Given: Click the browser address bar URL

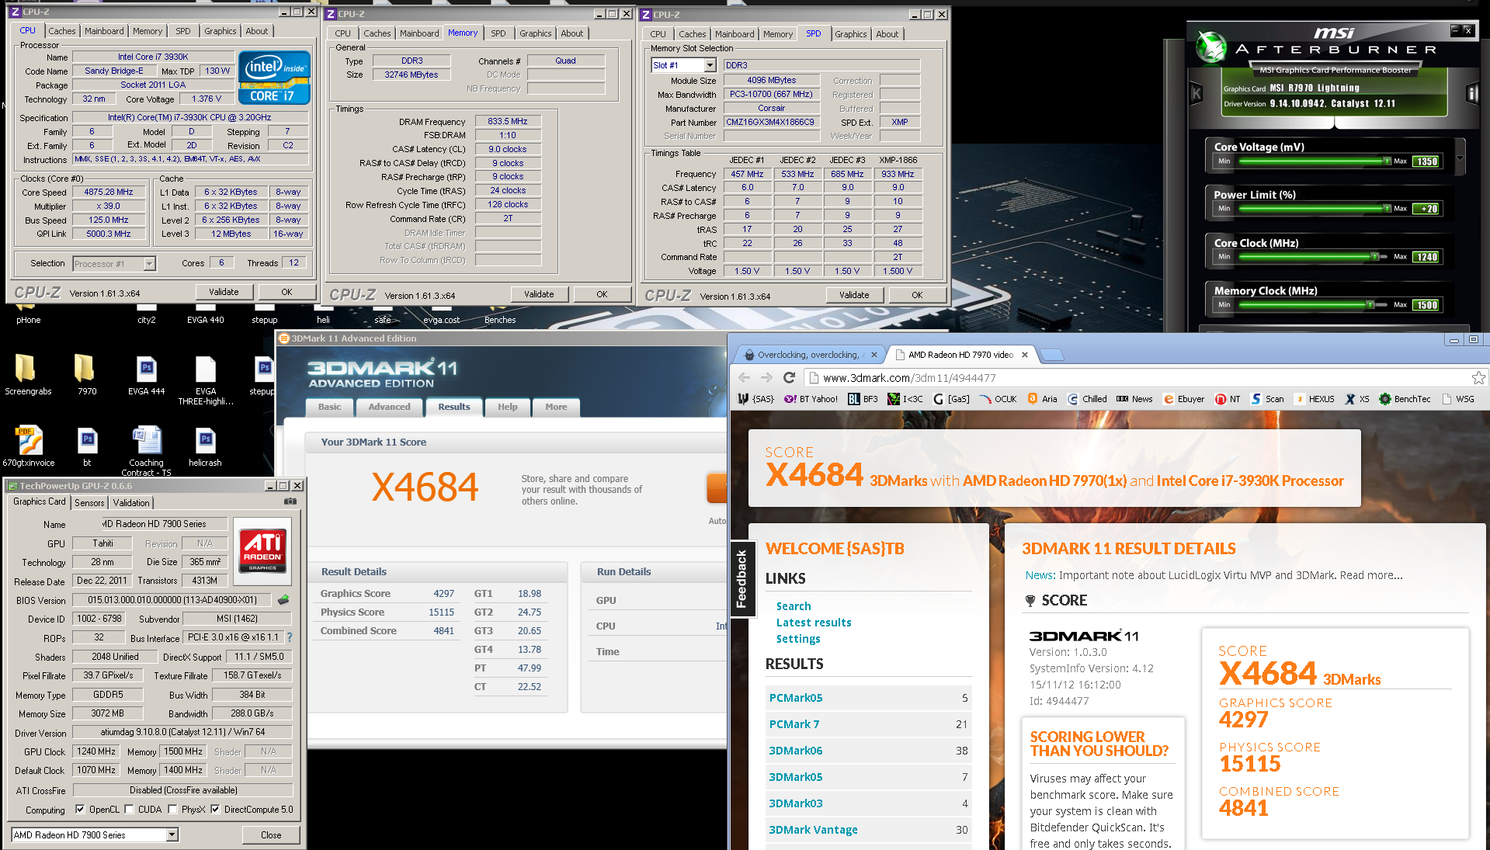Looking at the screenshot, I should tap(909, 378).
